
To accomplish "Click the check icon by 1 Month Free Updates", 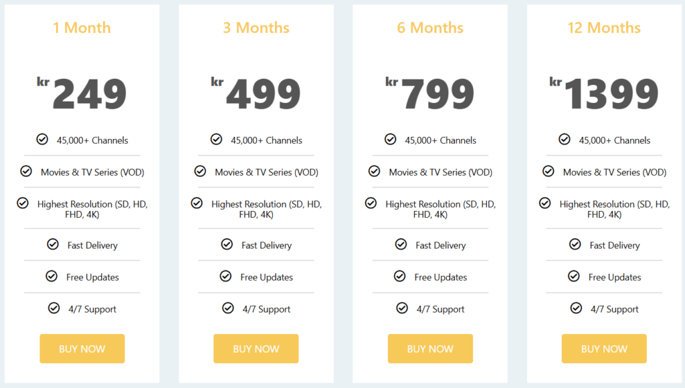I will click(52, 276).
